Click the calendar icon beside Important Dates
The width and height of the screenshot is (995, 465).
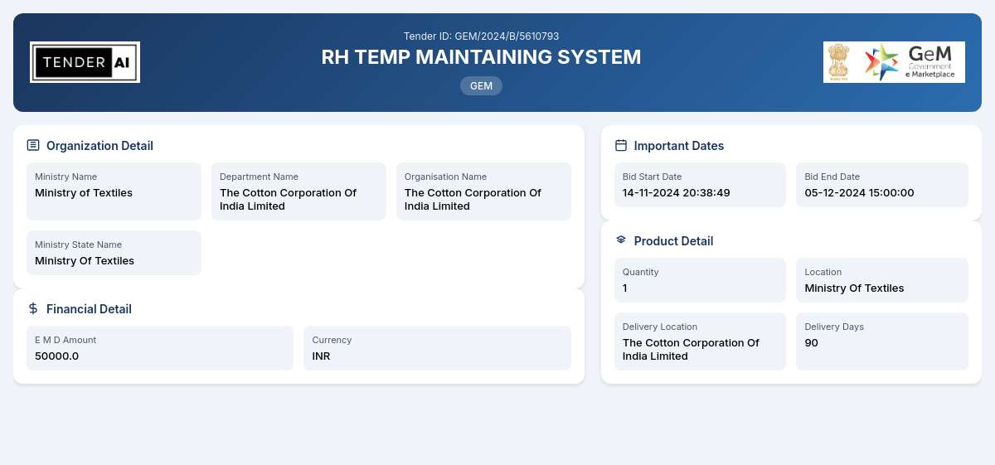tap(621, 145)
